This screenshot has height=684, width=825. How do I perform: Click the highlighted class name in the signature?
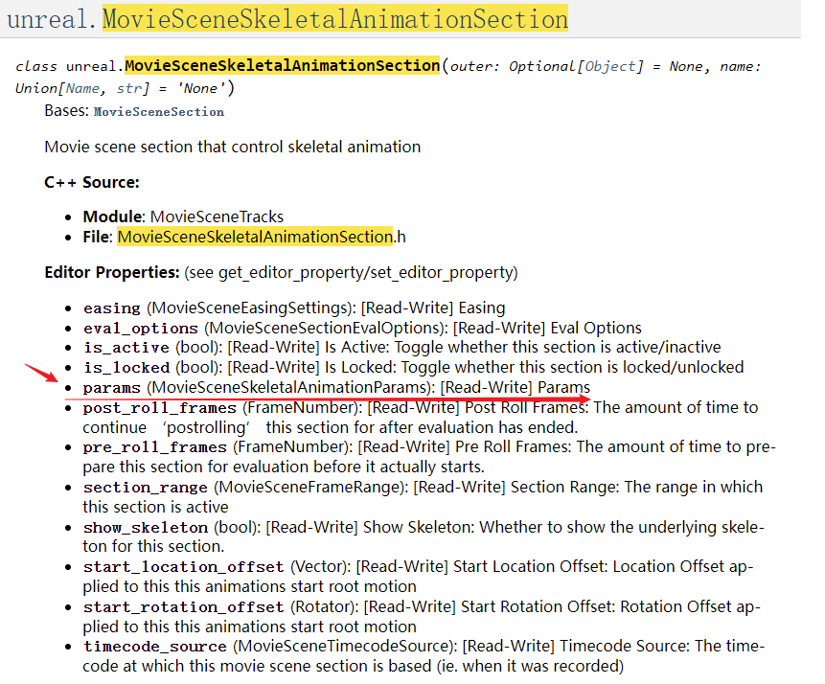tap(282, 66)
